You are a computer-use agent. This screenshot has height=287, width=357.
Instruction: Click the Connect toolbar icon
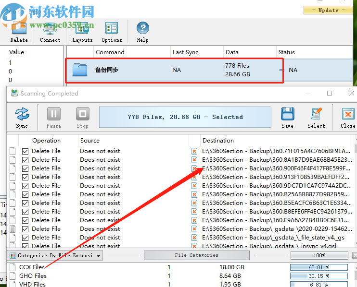[50, 28]
